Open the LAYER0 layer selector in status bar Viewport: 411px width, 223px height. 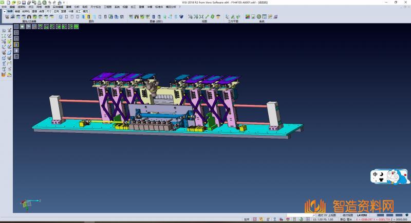tap(362, 215)
